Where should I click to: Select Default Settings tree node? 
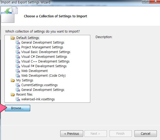pyautogui.click(x=28, y=38)
